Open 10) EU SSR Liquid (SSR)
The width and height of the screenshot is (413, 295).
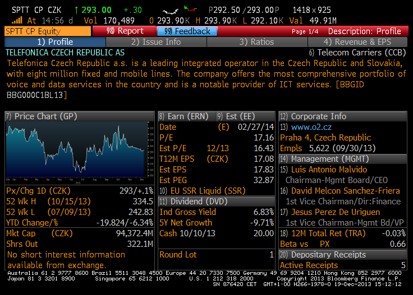coord(202,191)
